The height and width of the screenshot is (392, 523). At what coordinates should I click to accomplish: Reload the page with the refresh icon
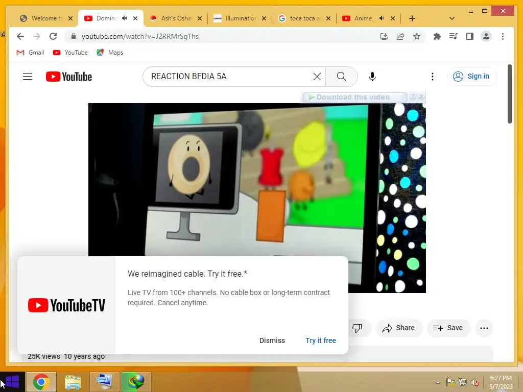click(53, 36)
